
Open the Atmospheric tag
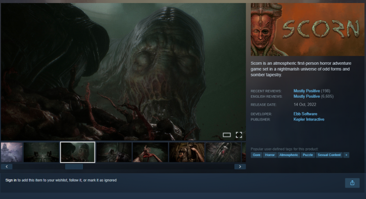288,155
